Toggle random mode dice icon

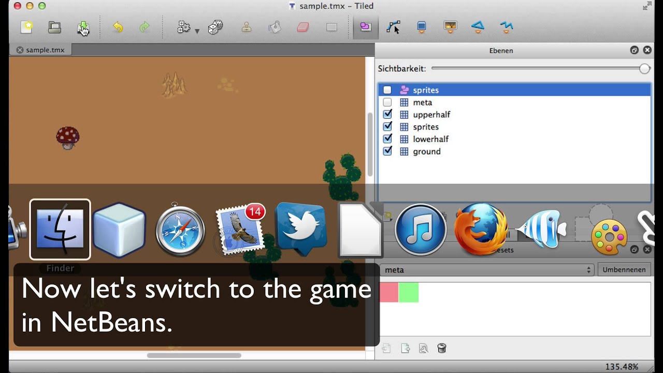click(215, 27)
